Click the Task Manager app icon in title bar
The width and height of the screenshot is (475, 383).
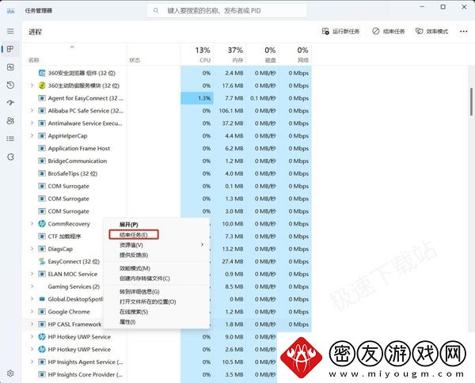[10, 10]
